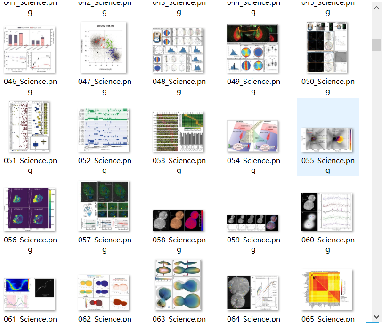Click the scrollbar down arrow
The height and width of the screenshot is (323, 382).
376,317
